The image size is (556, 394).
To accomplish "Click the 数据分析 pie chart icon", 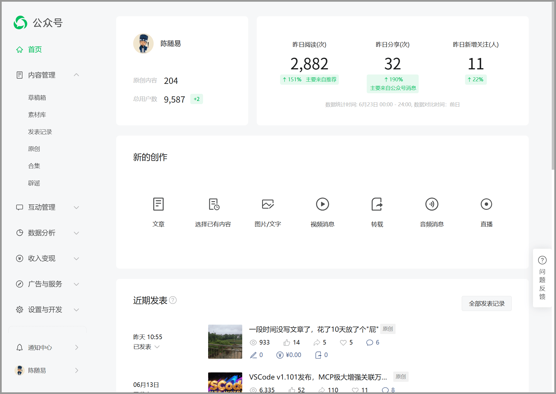I will click(x=19, y=233).
